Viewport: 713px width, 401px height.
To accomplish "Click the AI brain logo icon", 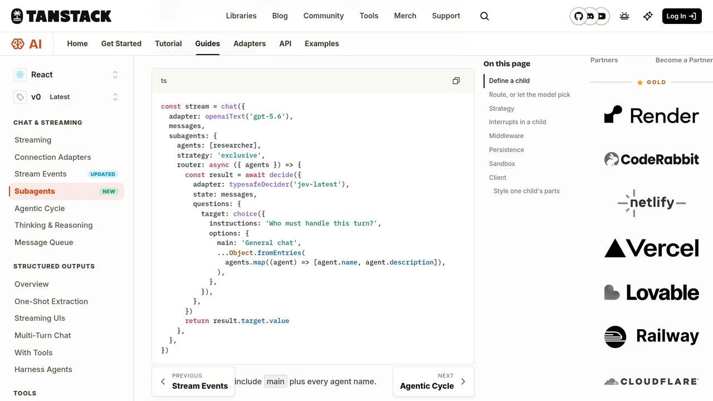I will click(x=18, y=43).
